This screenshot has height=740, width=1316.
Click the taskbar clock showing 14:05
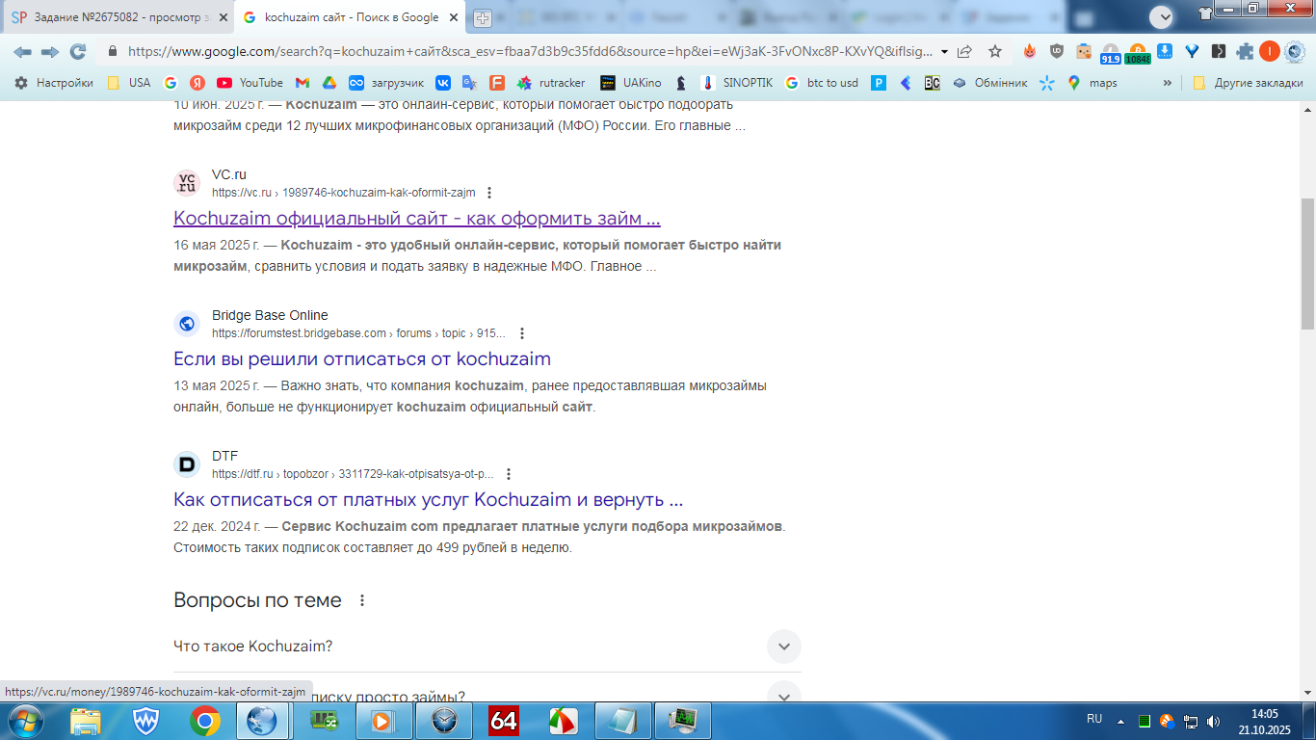coord(1264,722)
